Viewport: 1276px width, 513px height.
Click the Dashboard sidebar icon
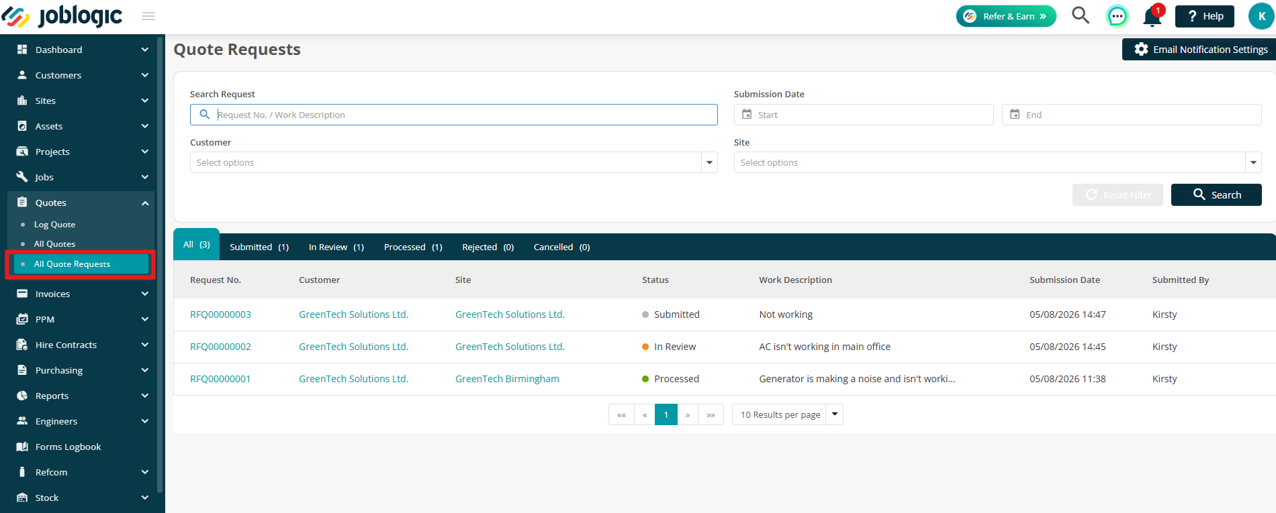pos(22,50)
